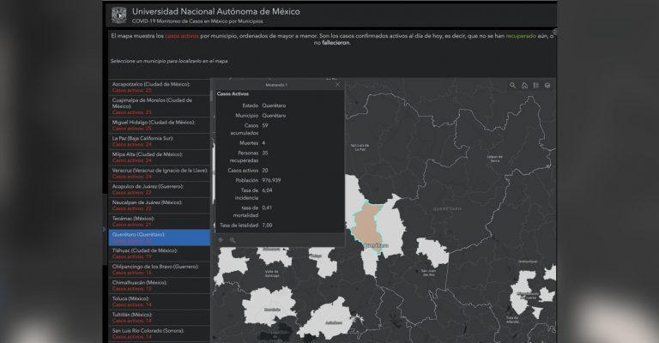Select Naucalpan de Juárez (México) row

160,205
